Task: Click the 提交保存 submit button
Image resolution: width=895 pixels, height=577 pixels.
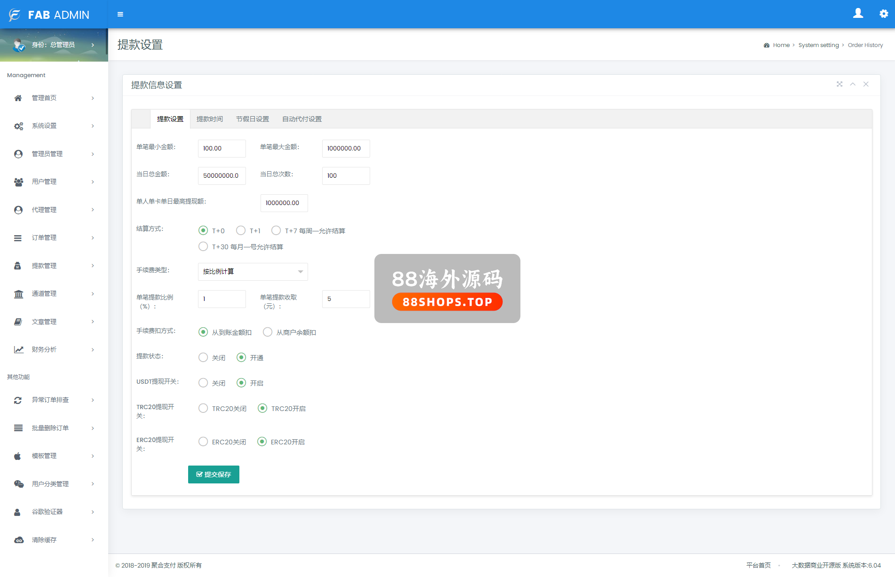Action: click(214, 474)
